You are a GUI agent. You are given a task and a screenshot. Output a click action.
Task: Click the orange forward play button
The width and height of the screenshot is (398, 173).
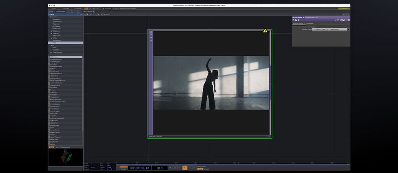(185, 168)
